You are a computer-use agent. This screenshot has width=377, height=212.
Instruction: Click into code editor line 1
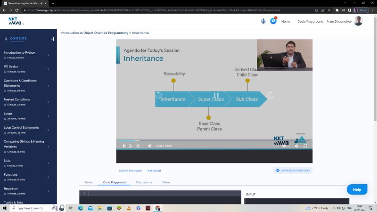164,193
